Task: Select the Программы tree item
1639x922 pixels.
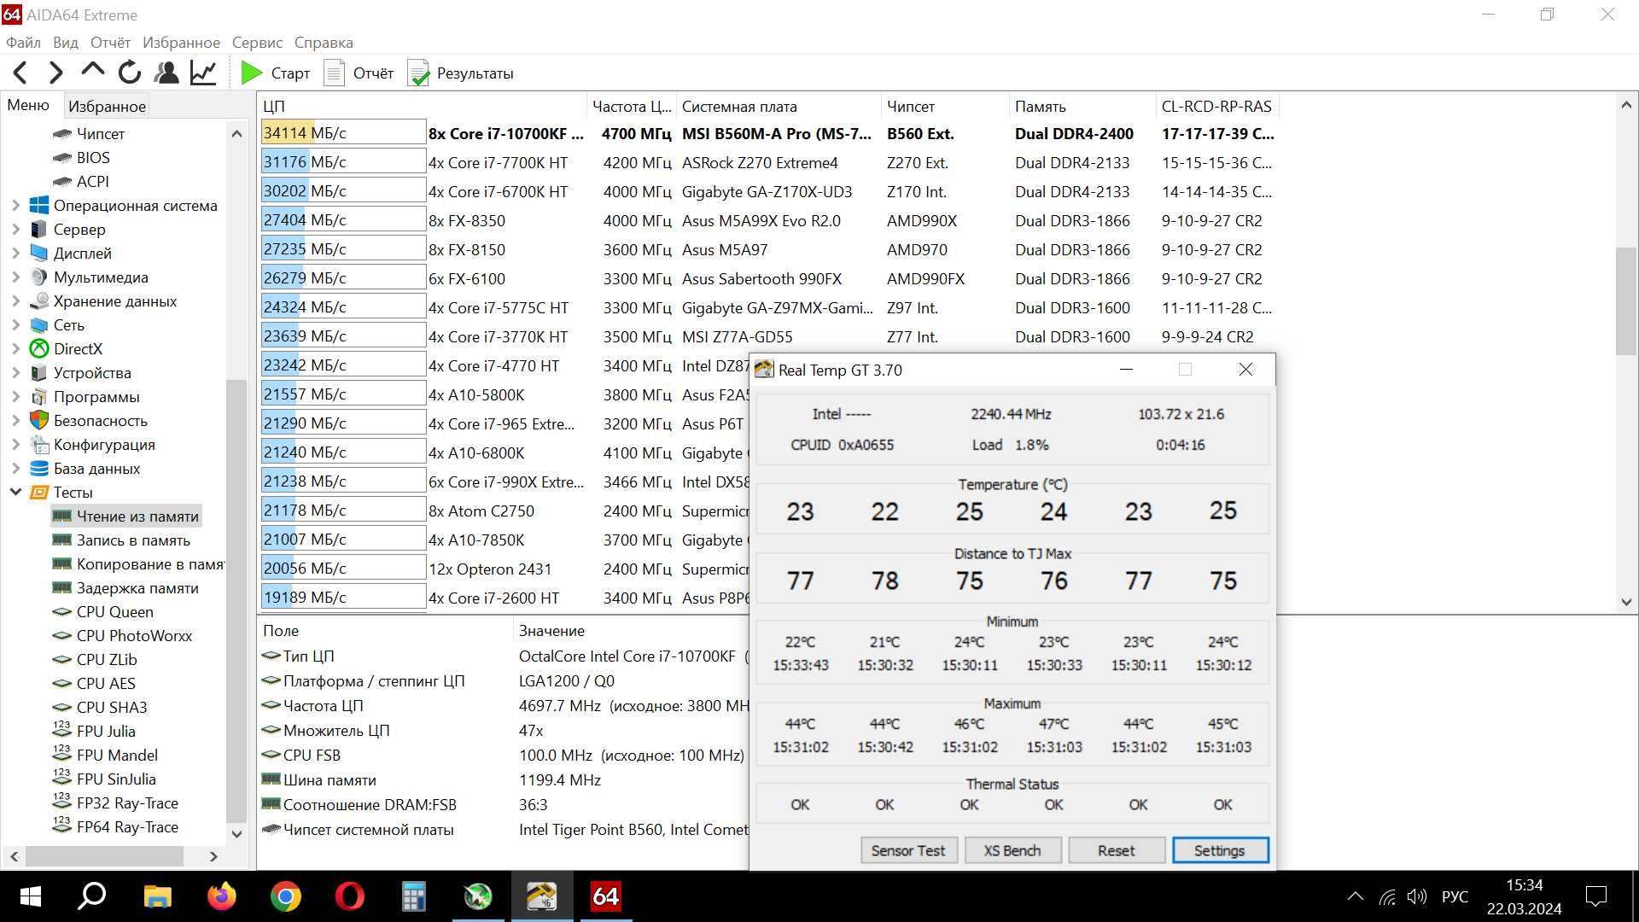Action: (85, 397)
